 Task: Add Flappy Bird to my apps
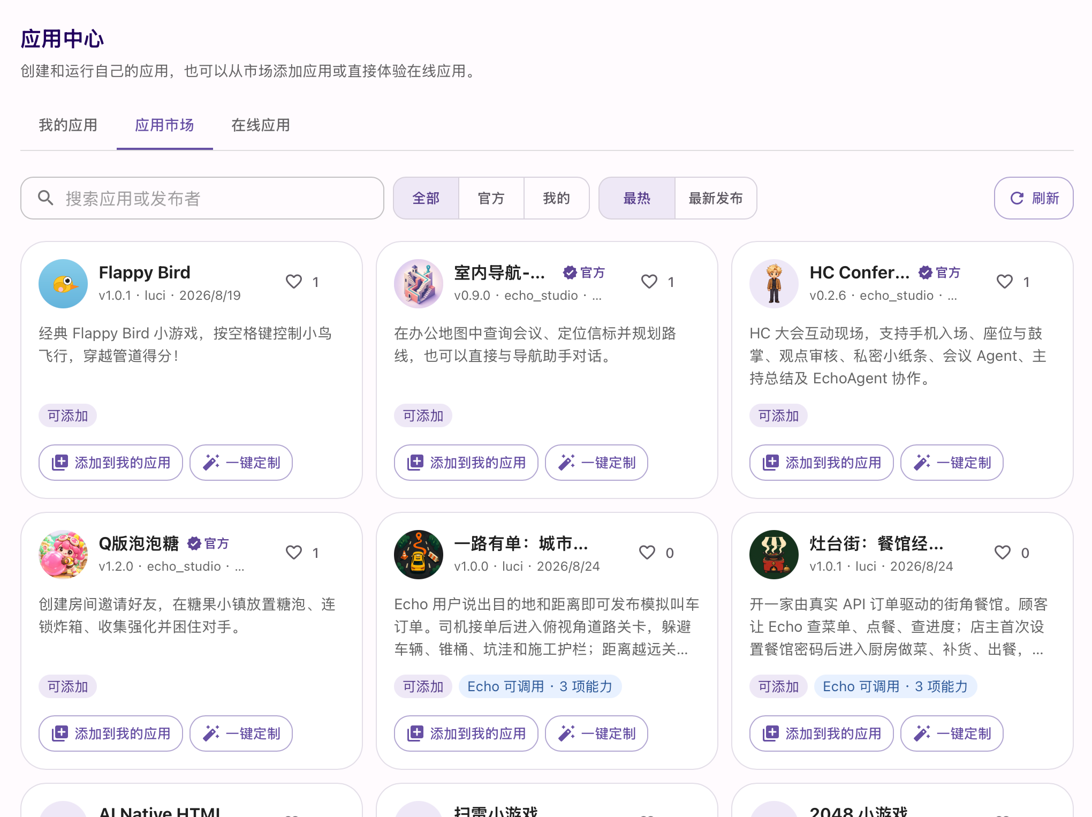(x=111, y=463)
